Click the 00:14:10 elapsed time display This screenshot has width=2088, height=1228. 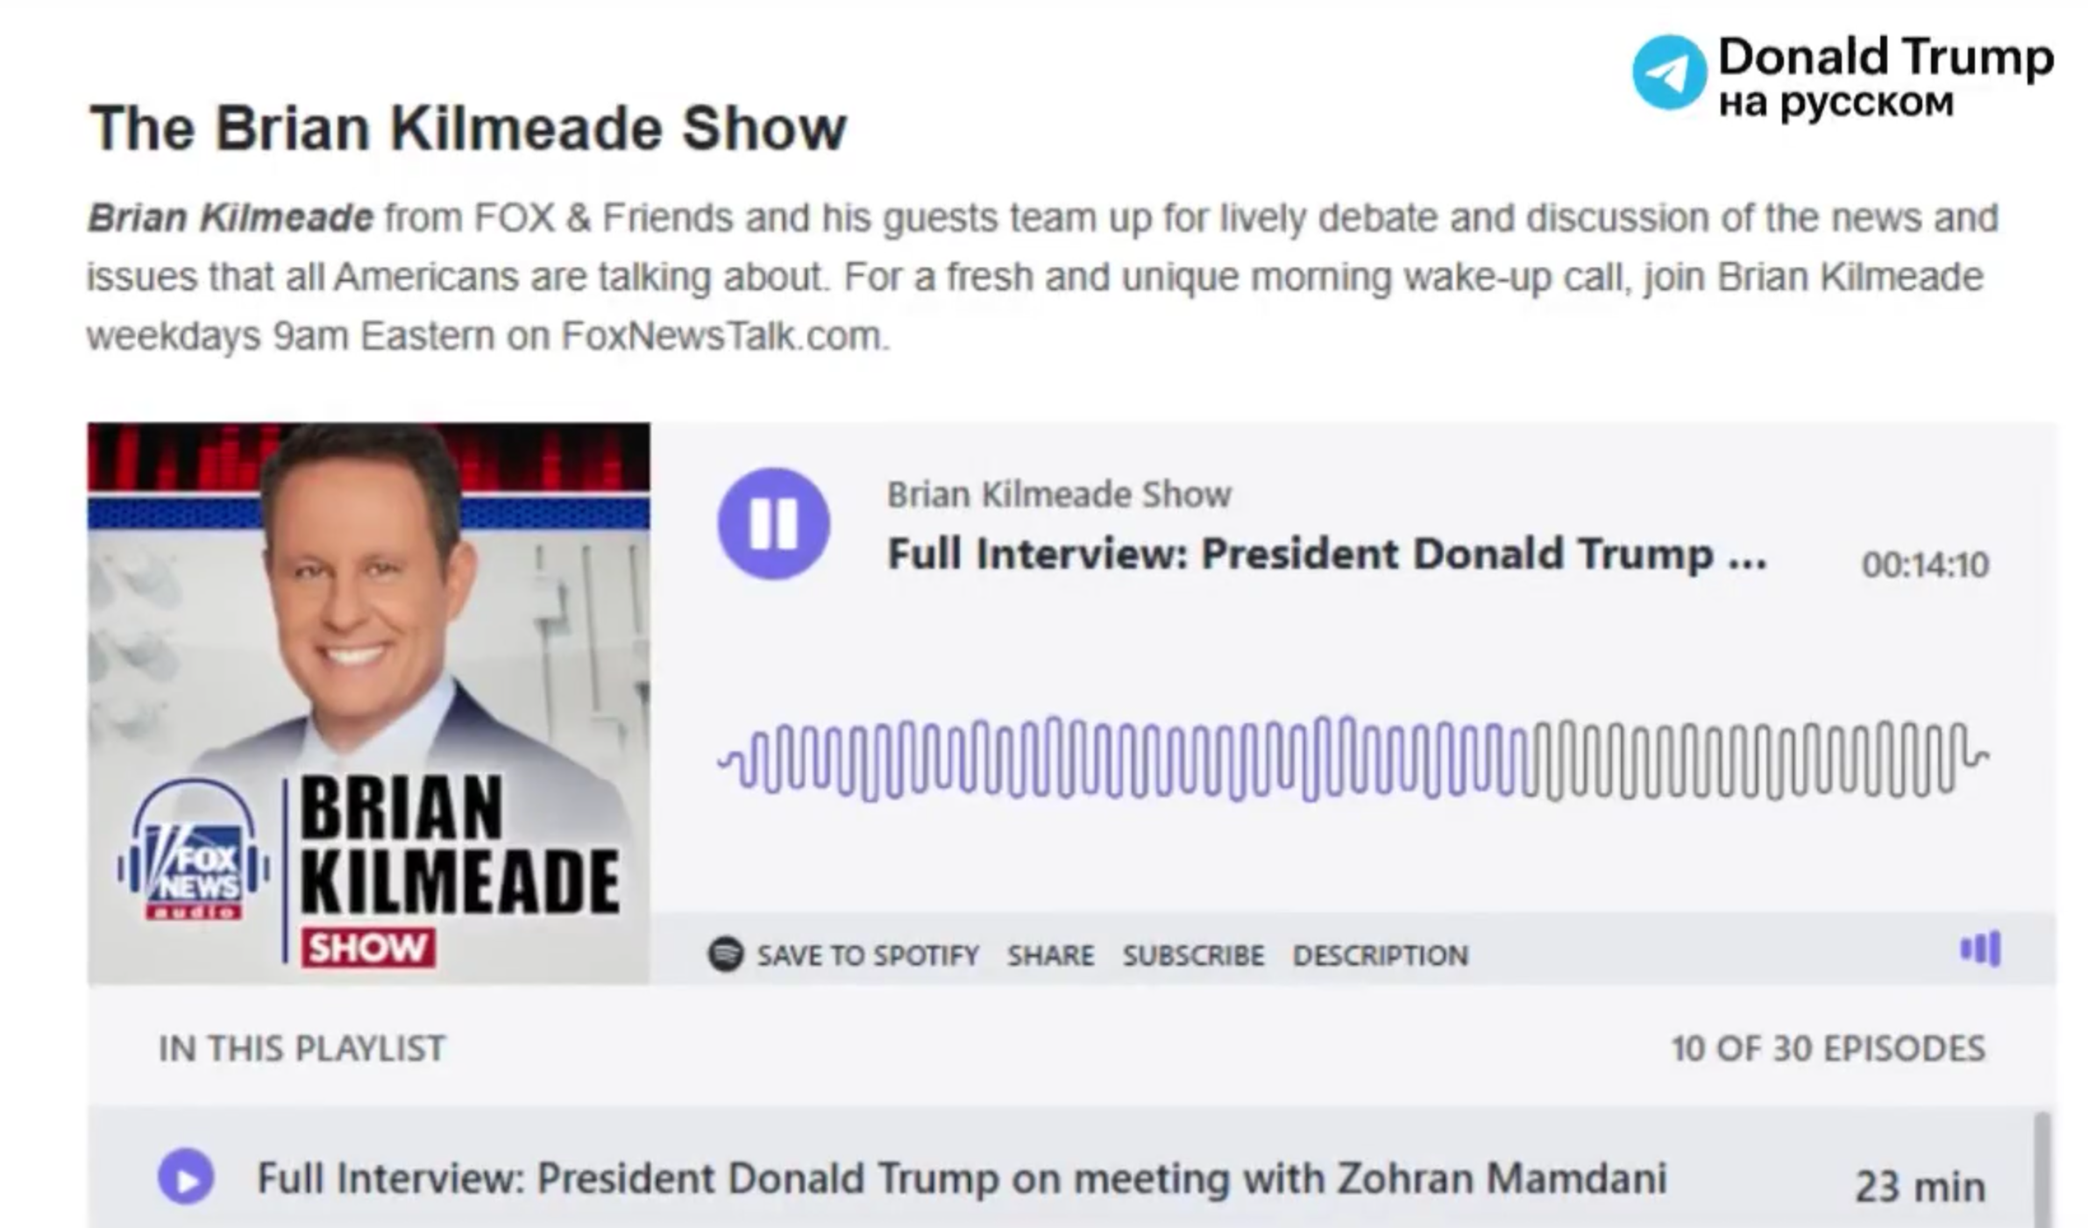tap(1925, 564)
